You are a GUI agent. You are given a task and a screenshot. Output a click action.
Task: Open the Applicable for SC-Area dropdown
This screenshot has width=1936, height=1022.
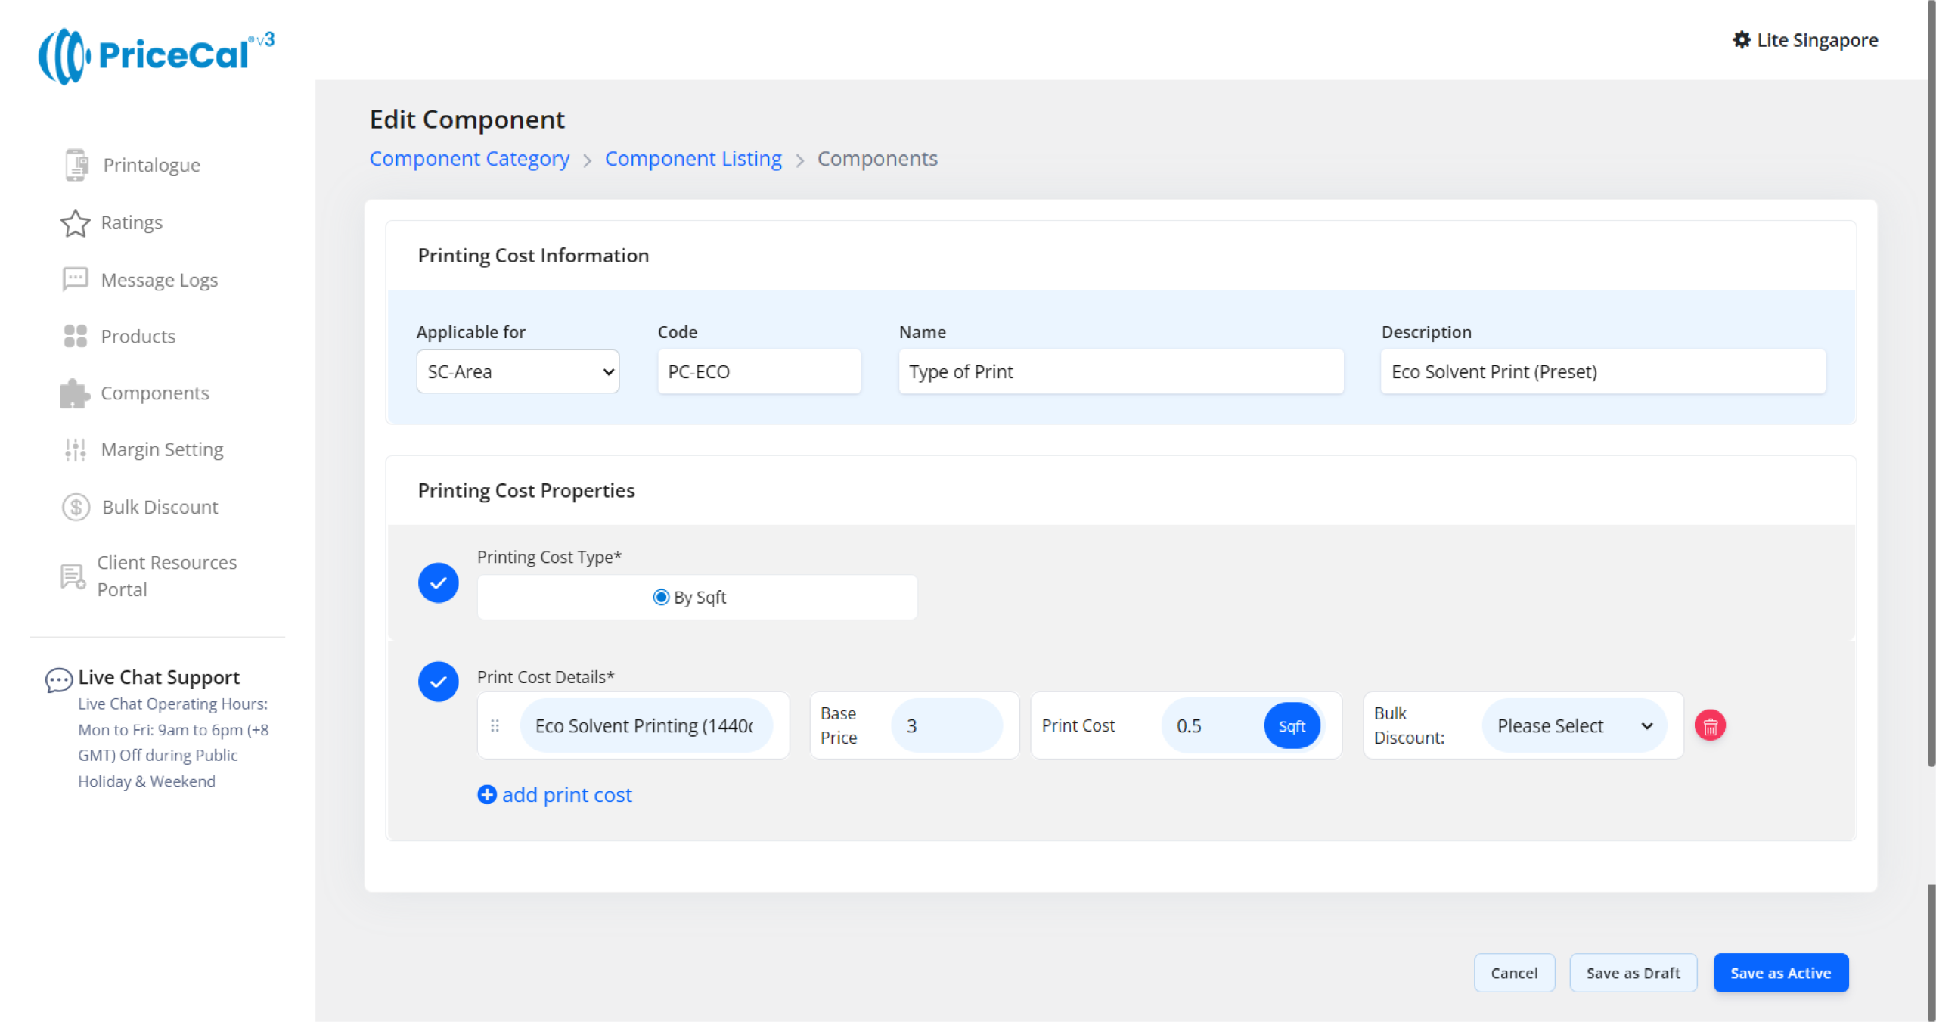coord(518,371)
